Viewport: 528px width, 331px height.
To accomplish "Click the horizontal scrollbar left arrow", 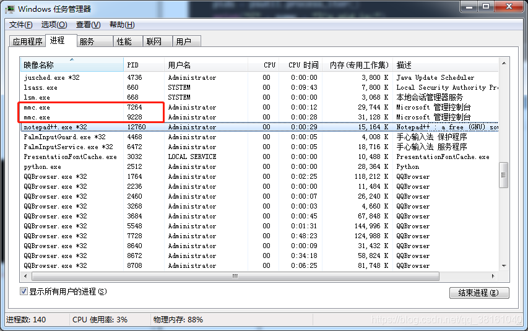I will [25, 276].
